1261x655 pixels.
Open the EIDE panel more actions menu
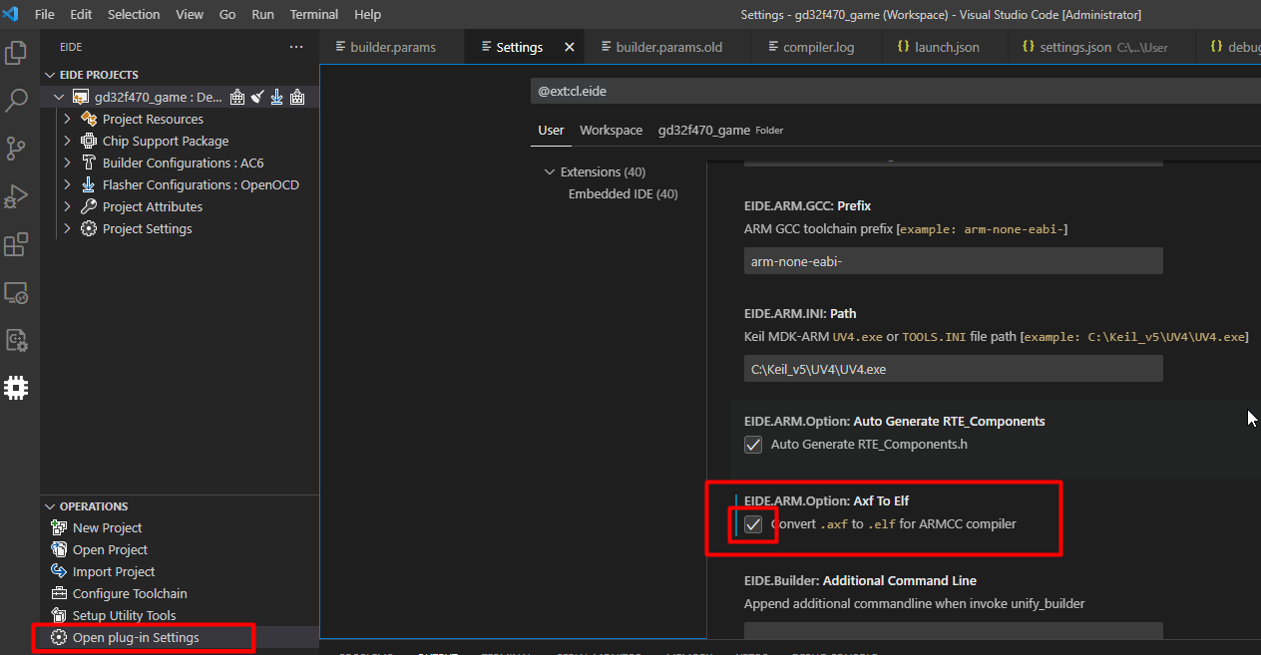tap(296, 47)
